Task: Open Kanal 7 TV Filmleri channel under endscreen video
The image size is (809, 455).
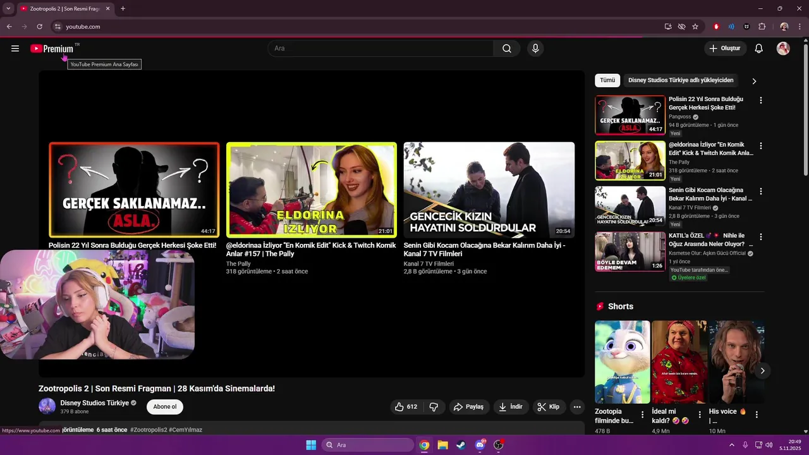Action: coord(429,264)
